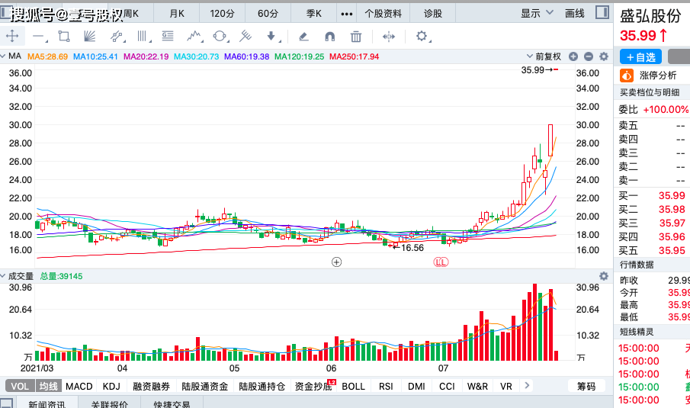
Task: Collapse the 成交量 panel chevron
Action: coord(3,276)
